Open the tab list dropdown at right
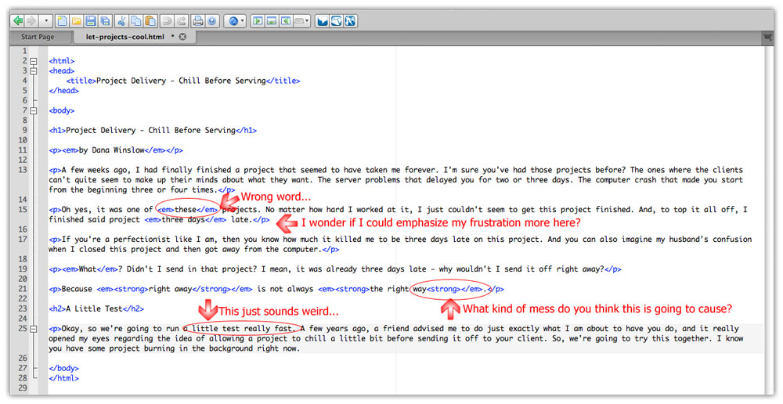 (x=767, y=37)
